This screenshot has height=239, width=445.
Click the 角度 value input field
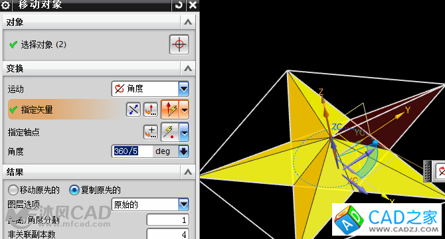(x=132, y=151)
